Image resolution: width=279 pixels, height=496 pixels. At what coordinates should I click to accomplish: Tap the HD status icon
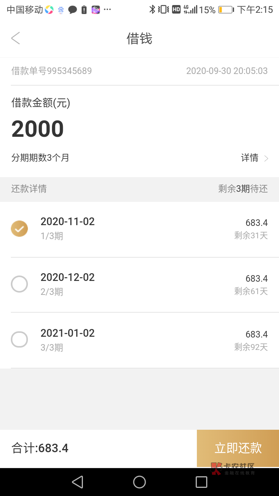click(176, 10)
